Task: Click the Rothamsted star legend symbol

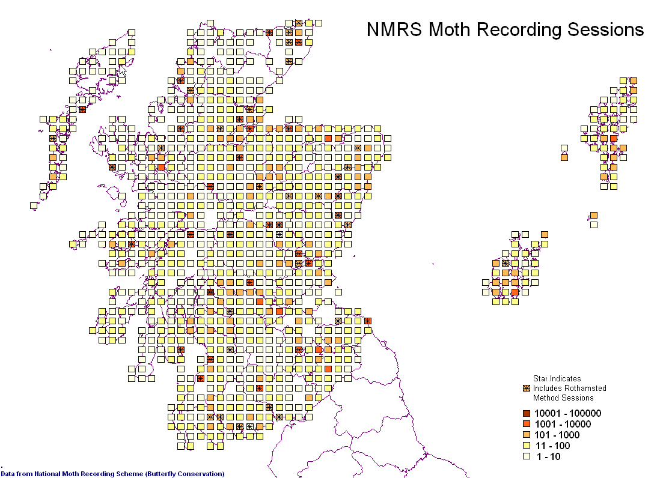Action: [527, 388]
